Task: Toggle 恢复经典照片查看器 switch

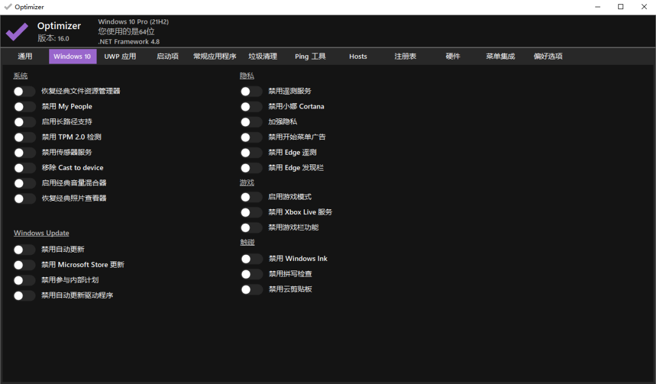Action: 24,198
